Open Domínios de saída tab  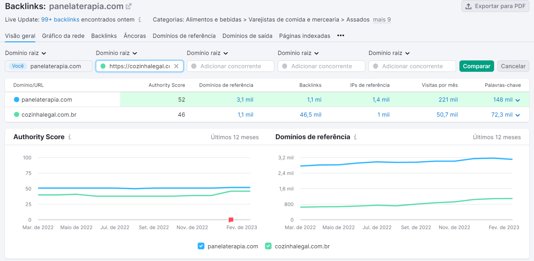247,36
